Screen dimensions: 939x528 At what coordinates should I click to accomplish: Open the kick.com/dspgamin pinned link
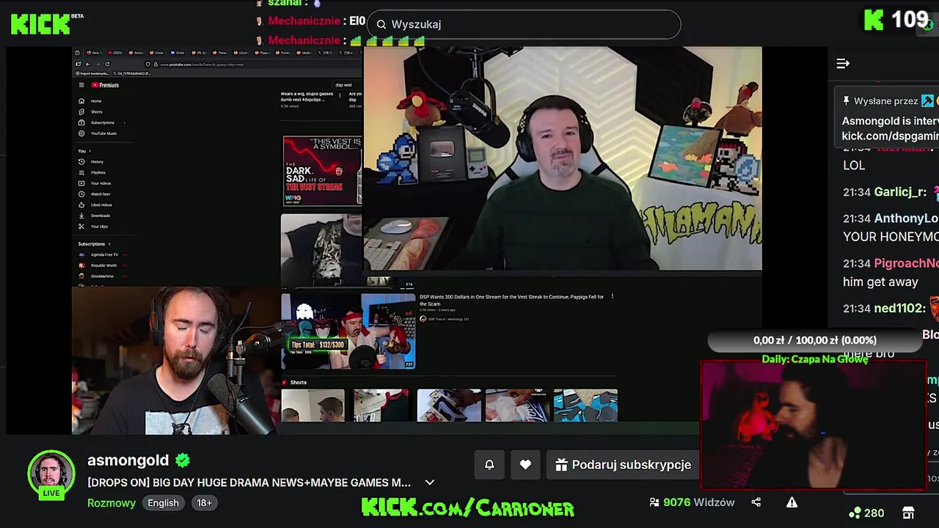[890, 136]
